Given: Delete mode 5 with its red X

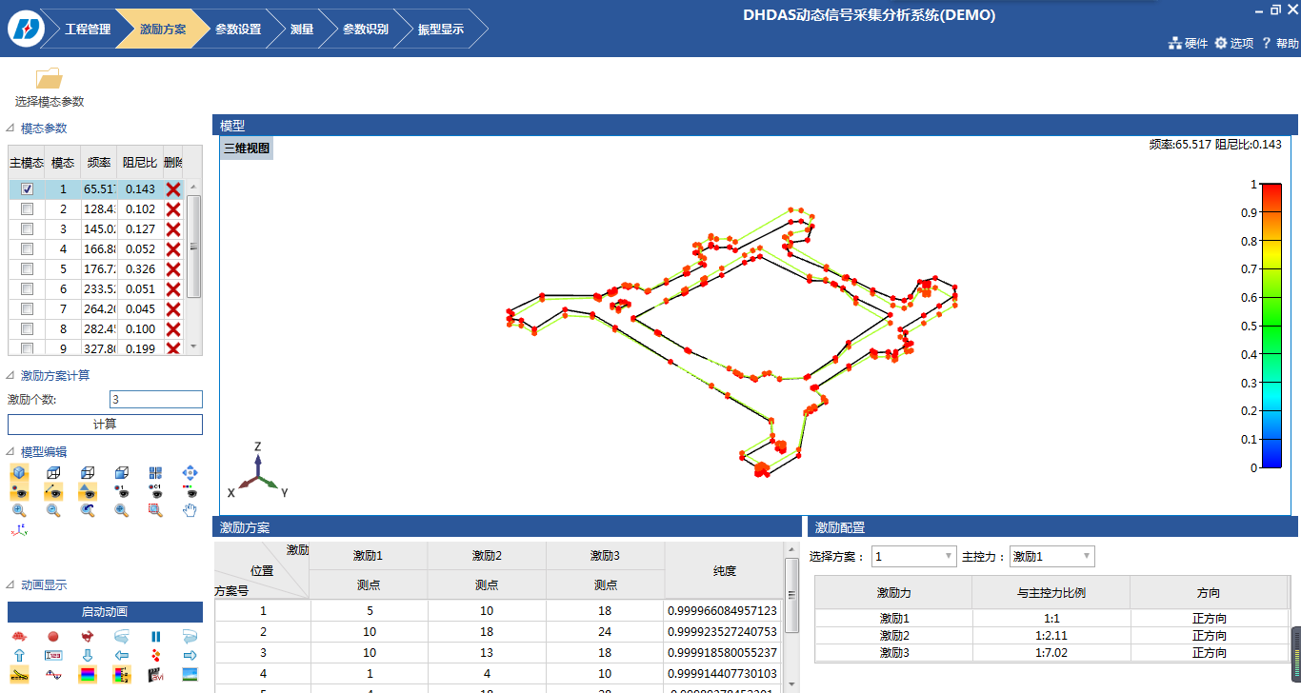Looking at the screenshot, I should (x=173, y=269).
